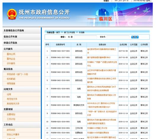Focus the 标题 title search input field

click(86, 37)
